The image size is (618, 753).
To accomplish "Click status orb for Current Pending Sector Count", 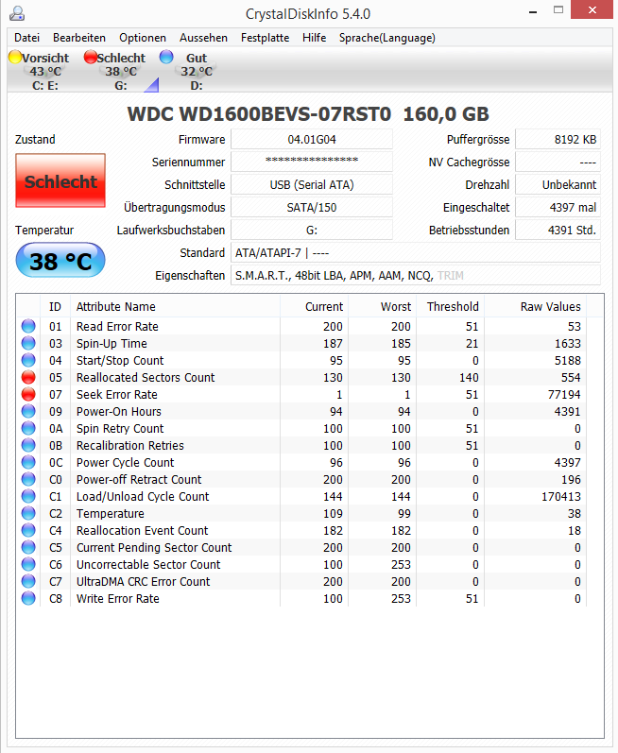I will pos(28,547).
